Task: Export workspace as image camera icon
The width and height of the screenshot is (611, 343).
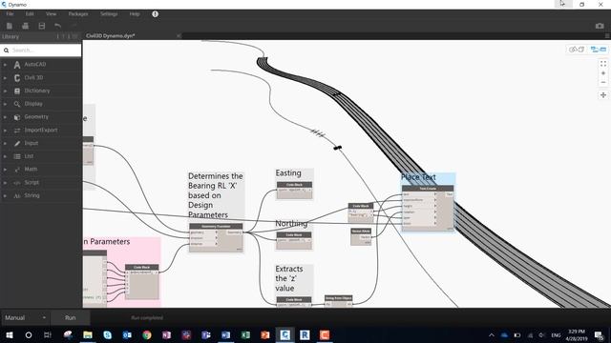Action: coord(600,26)
